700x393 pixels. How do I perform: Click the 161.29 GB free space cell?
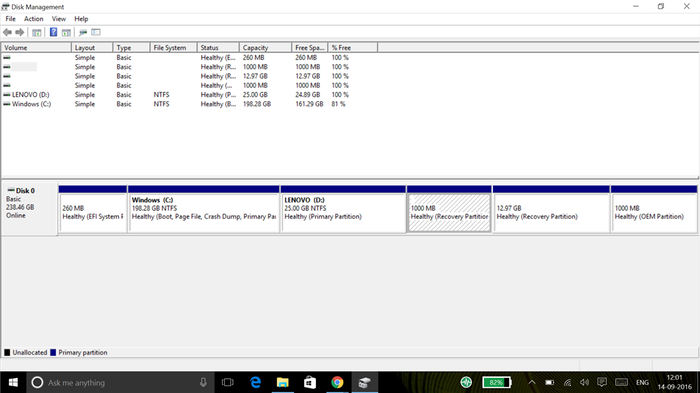coord(309,104)
